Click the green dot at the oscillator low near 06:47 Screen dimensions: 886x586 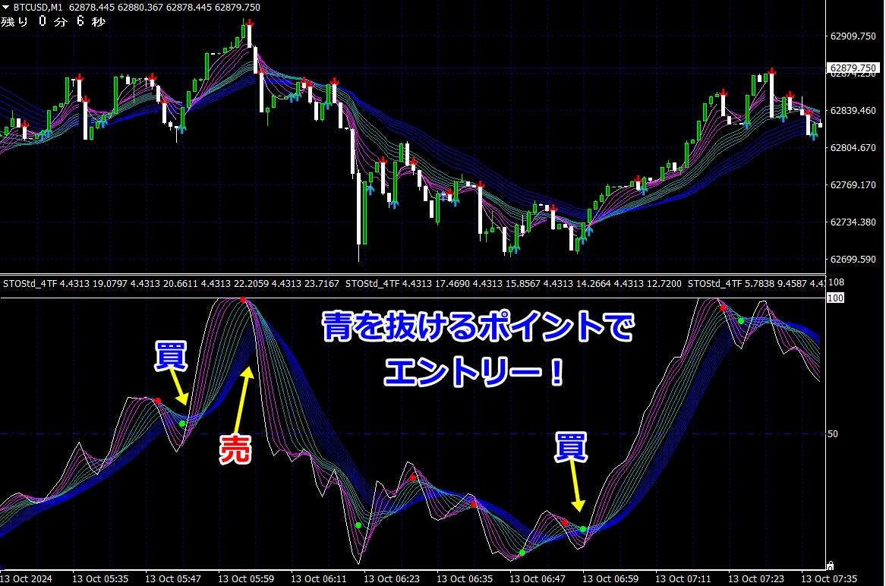[522, 552]
